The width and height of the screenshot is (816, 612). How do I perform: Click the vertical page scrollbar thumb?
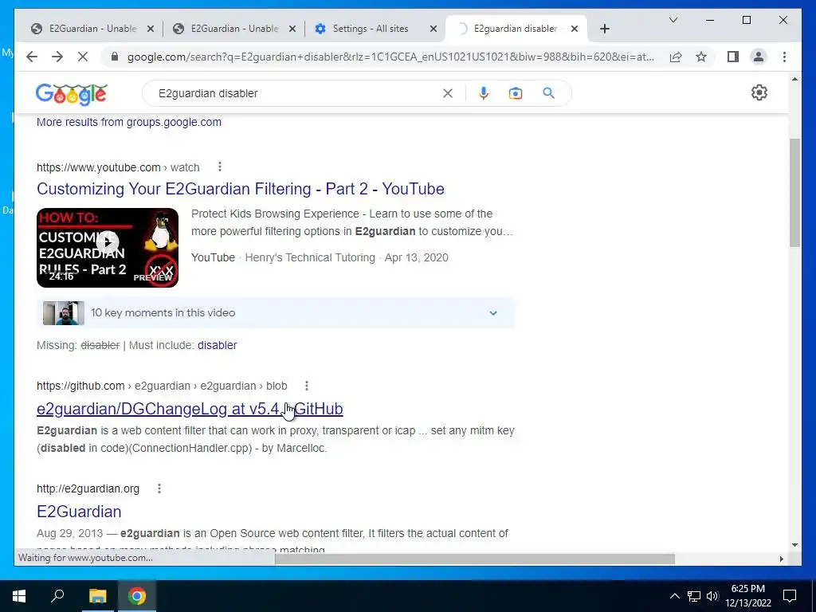pos(794,193)
